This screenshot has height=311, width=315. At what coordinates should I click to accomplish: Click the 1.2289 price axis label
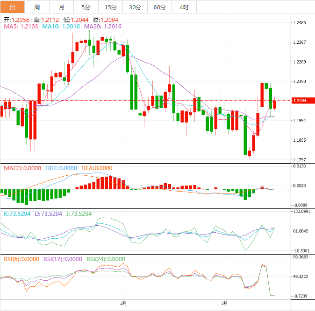point(300,62)
